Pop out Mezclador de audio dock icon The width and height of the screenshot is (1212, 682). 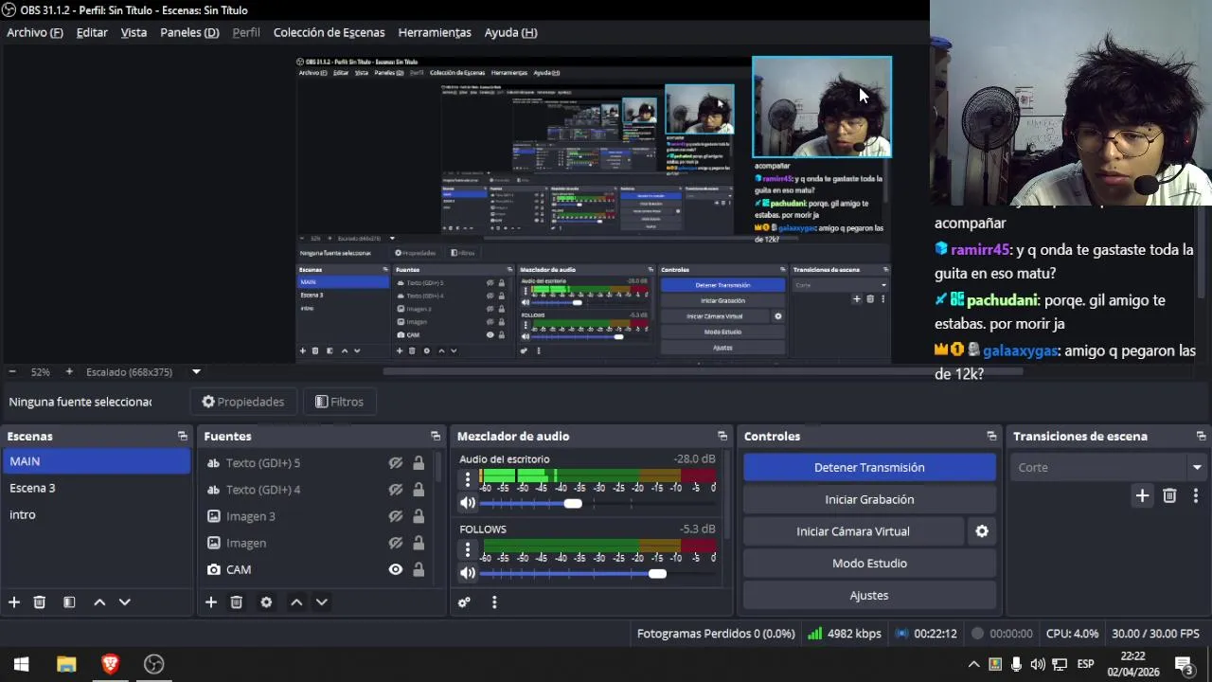coord(722,437)
